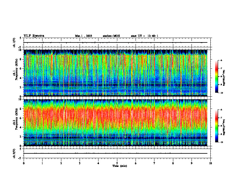
Task: Click the last time axis tick label '10'
Action: 210,163
